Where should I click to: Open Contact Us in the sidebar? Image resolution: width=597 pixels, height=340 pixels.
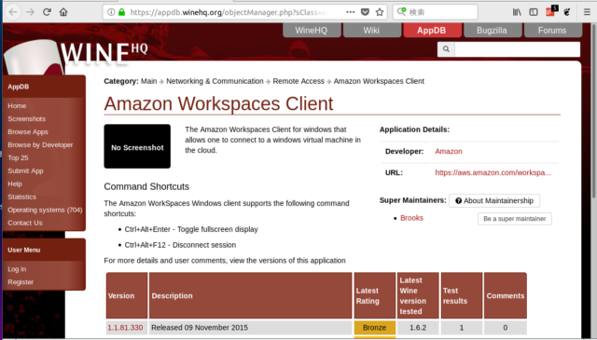(x=25, y=223)
